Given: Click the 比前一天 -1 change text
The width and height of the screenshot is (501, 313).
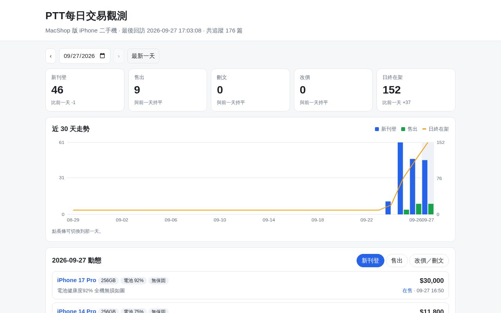Looking at the screenshot, I should point(63,103).
